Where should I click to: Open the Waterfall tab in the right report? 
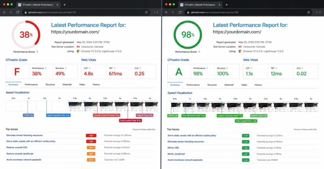click(x=229, y=85)
